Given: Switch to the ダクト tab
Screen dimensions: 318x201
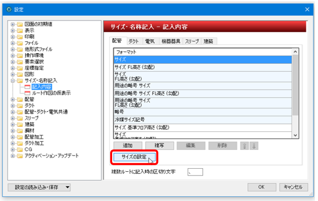Looking at the screenshot, I should coord(134,41).
